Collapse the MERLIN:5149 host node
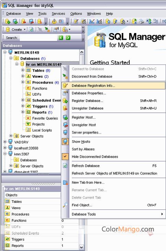 [x=5, y=52]
